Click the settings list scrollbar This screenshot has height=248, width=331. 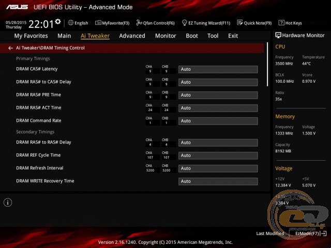[x=267, y=65]
